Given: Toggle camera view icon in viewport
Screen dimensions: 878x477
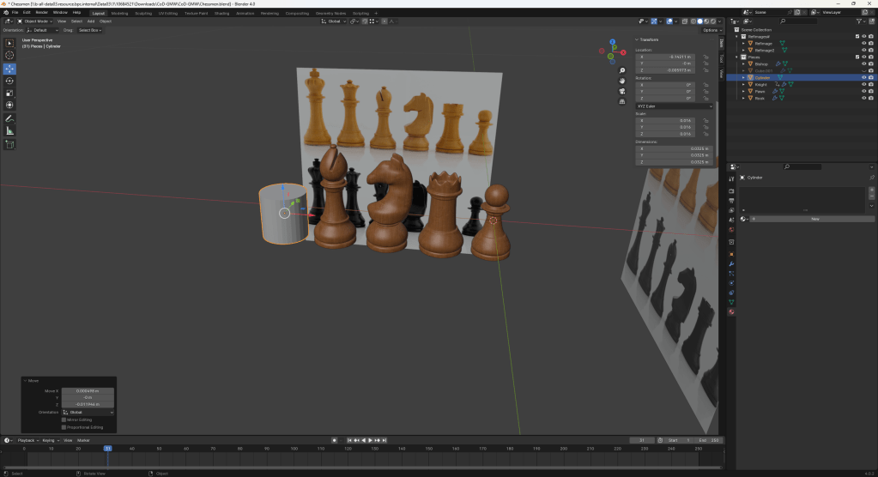Looking at the screenshot, I should (622, 91).
